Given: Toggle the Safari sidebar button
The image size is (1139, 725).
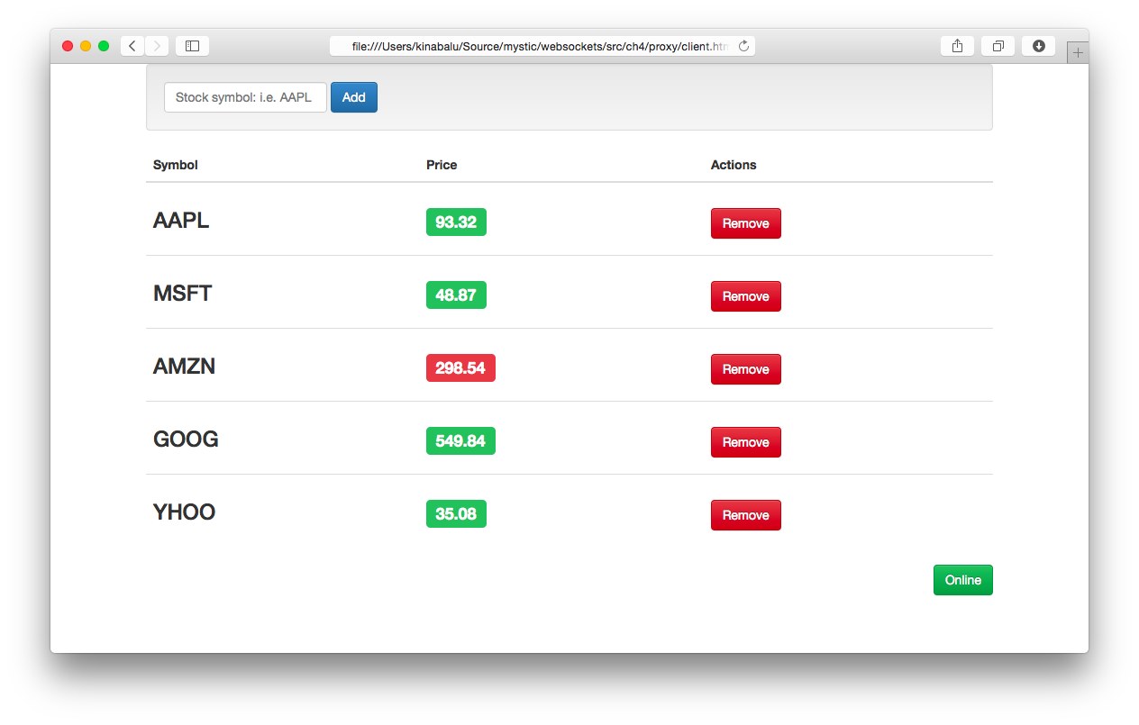Looking at the screenshot, I should coord(192,46).
